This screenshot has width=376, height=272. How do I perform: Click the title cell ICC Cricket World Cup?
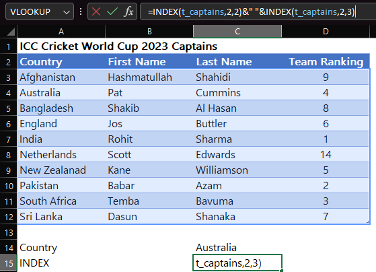click(x=118, y=46)
